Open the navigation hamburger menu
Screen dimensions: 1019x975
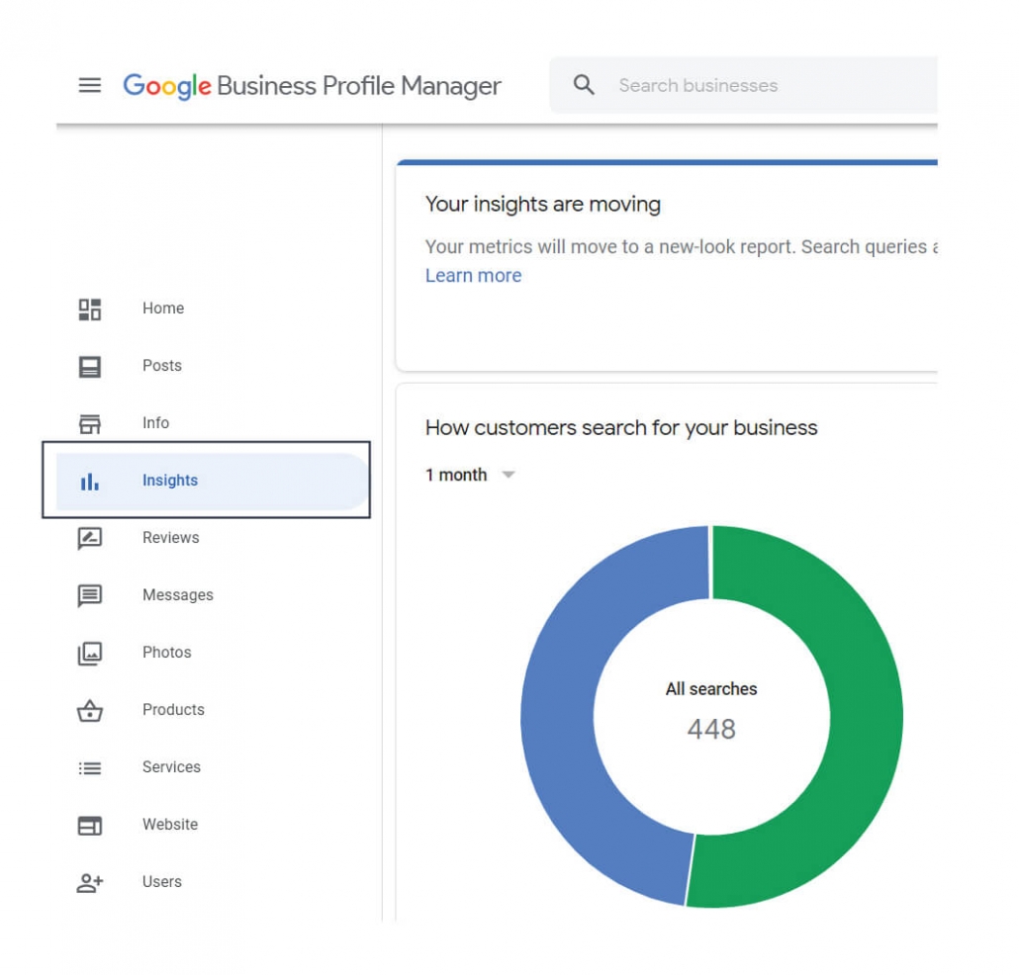point(89,85)
